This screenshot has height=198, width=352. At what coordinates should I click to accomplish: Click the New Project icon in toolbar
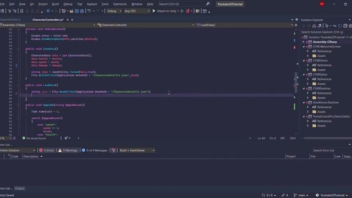click(64, 11)
